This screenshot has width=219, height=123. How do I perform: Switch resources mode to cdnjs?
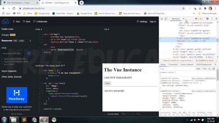click(x=22, y=41)
